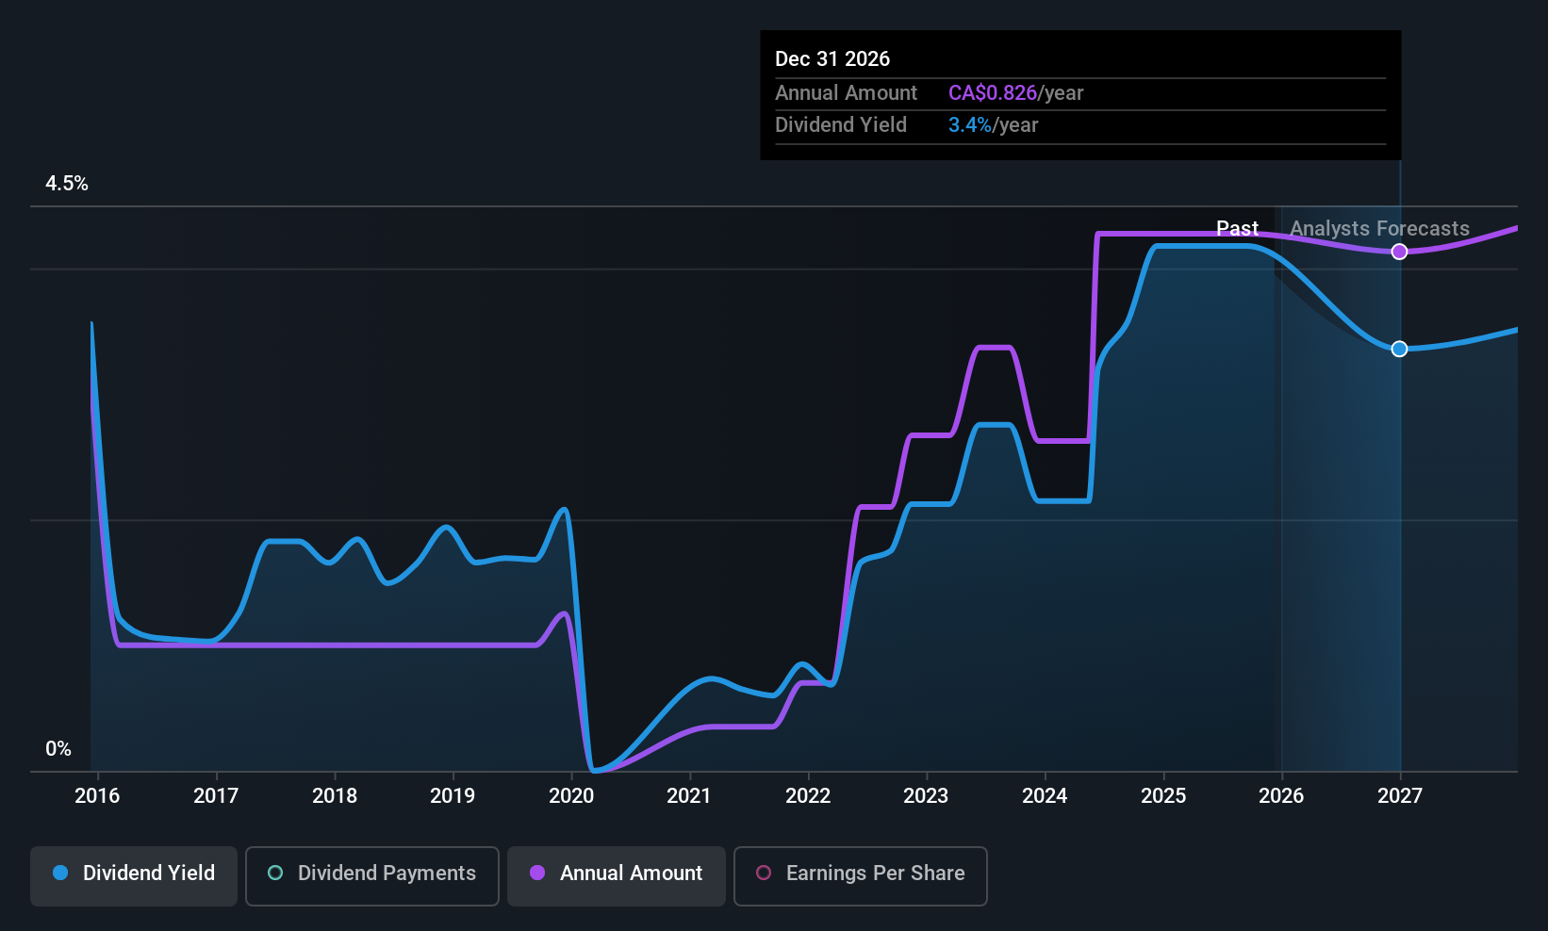This screenshot has height=931, width=1548.
Task: Click the 2016 x-axis label
Action: tap(97, 796)
